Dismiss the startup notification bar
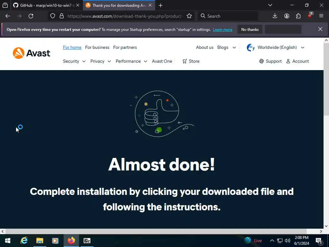329x247 pixels. pyautogui.click(x=320, y=29)
